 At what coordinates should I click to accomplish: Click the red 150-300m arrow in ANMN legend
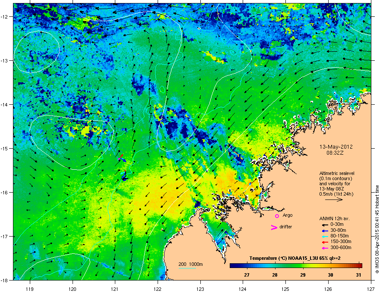(325, 242)
